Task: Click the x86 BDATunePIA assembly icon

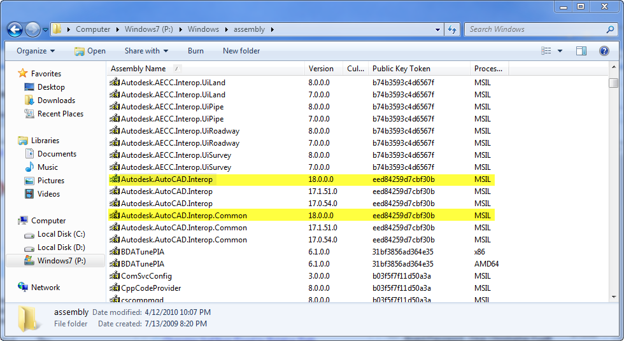Action: (115, 252)
